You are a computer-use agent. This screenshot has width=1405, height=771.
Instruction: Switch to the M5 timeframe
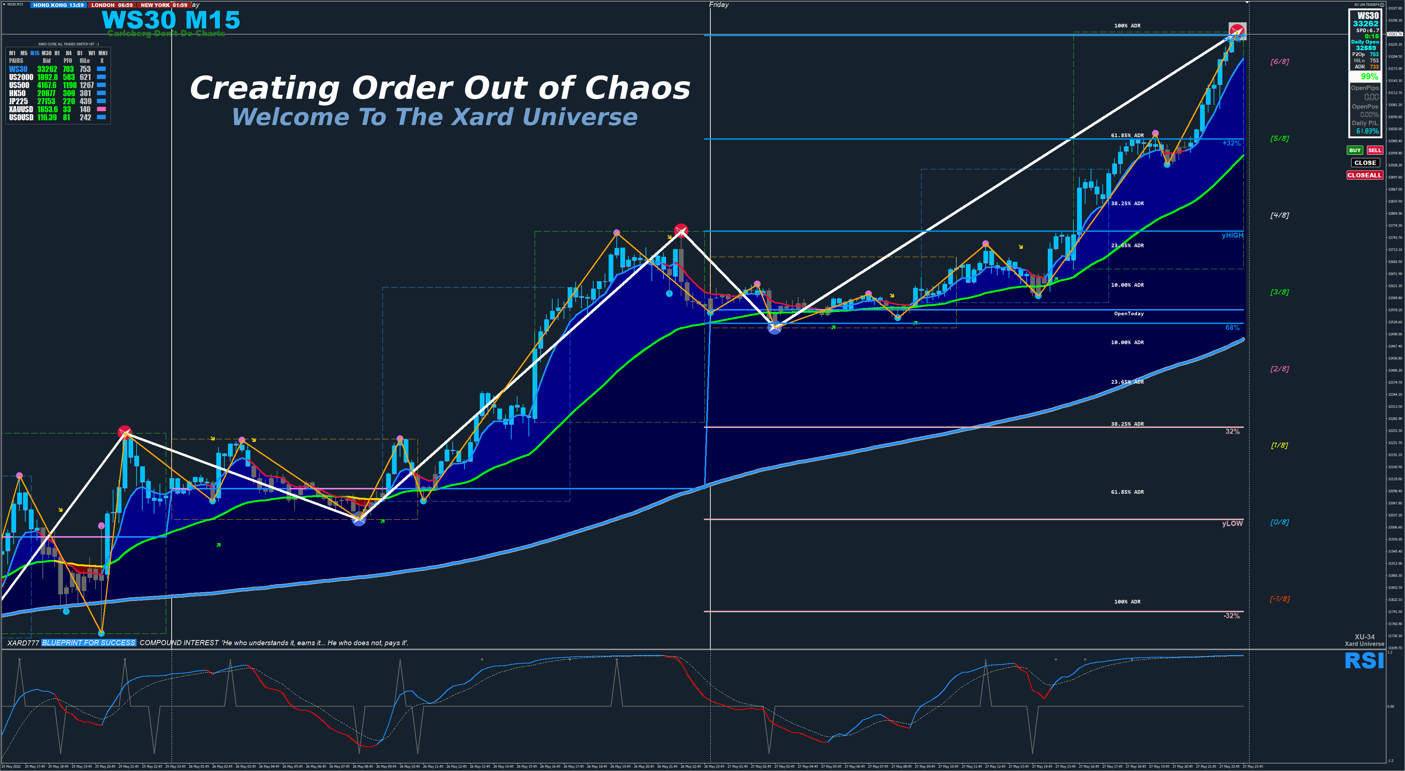(x=23, y=53)
